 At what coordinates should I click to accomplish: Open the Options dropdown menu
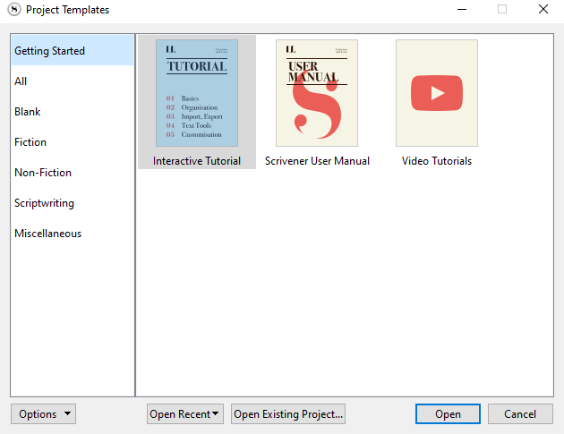coord(43,413)
